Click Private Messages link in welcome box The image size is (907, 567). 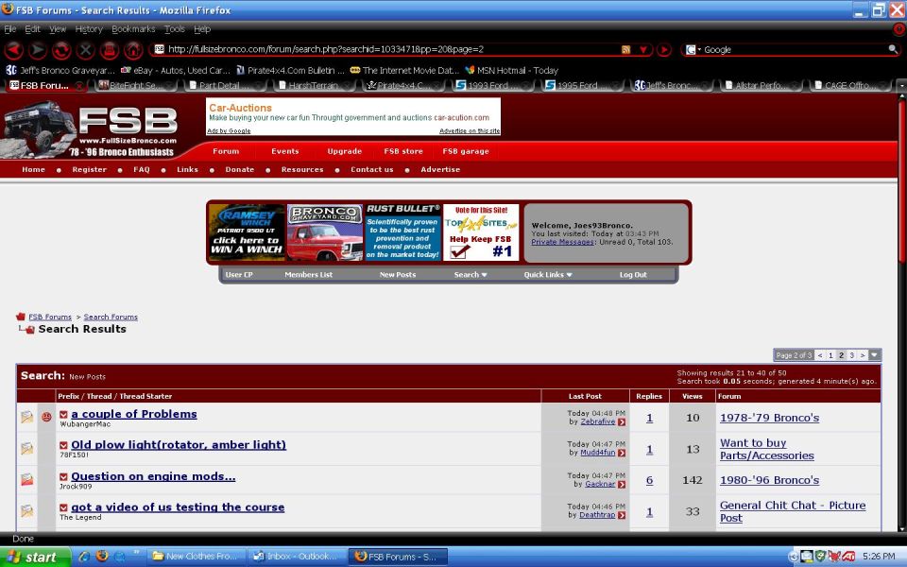(x=562, y=242)
